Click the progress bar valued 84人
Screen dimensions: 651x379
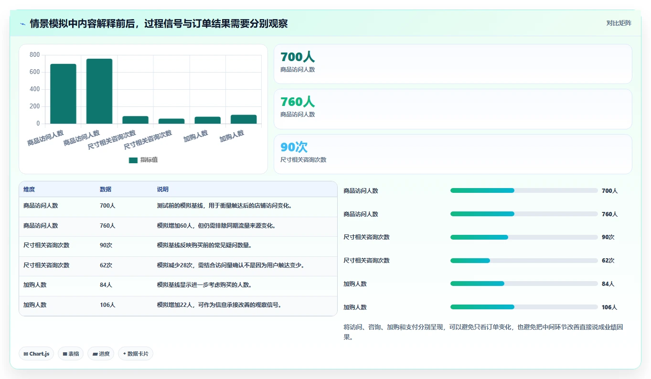524,284
